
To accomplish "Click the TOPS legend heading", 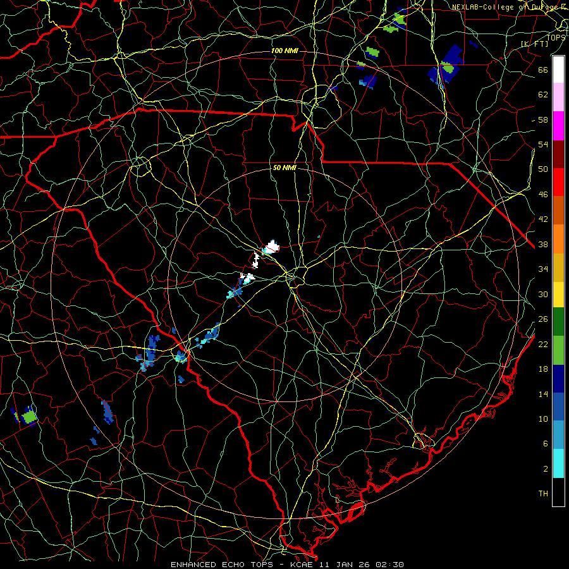I will pyautogui.click(x=556, y=37).
